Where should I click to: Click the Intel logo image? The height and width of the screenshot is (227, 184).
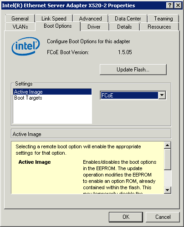(26, 46)
